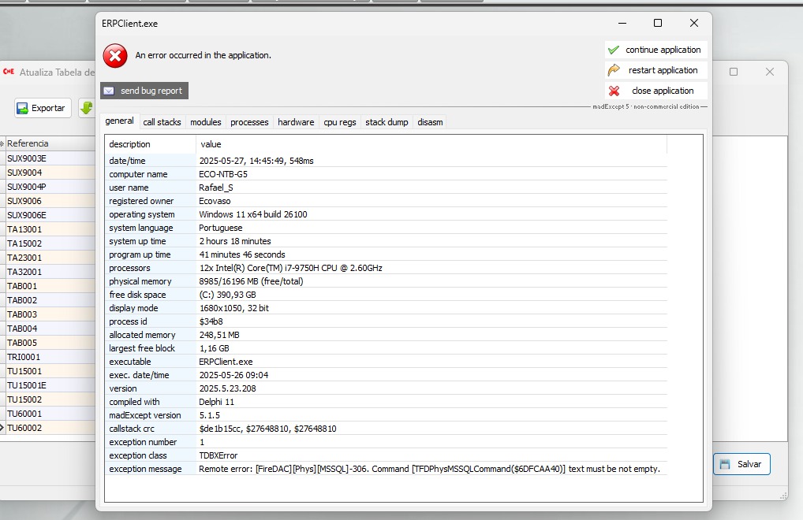
Task: Maximize the ERPClient.exe error dialog
Action: pyautogui.click(x=658, y=24)
